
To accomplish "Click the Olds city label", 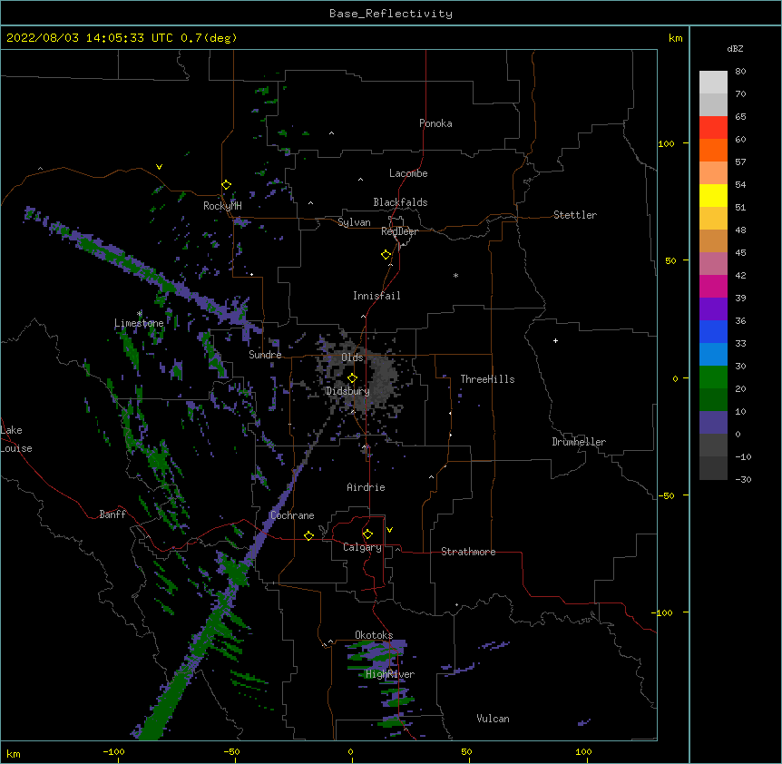I will [352, 358].
